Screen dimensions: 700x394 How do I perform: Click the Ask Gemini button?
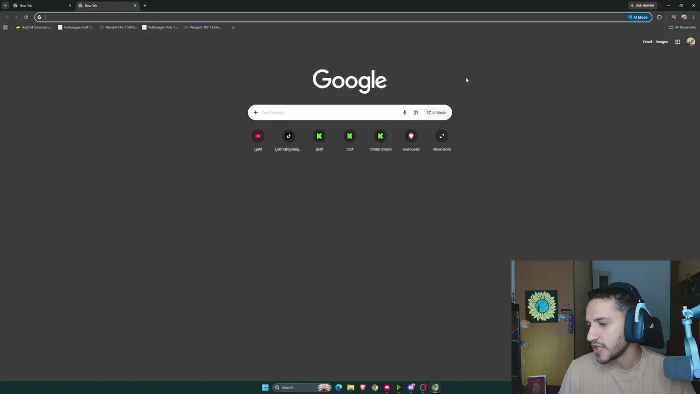point(643,5)
